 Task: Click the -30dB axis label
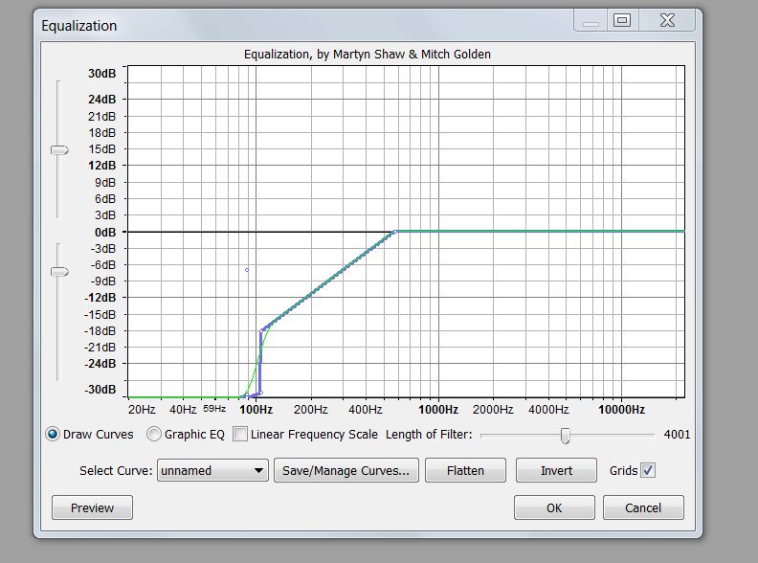(x=100, y=390)
